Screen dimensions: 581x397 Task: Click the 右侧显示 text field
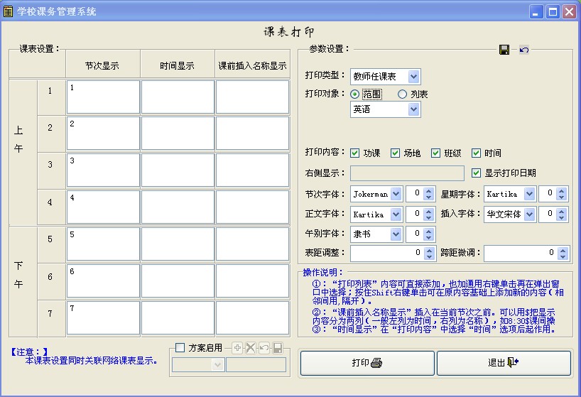coord(407,173)
